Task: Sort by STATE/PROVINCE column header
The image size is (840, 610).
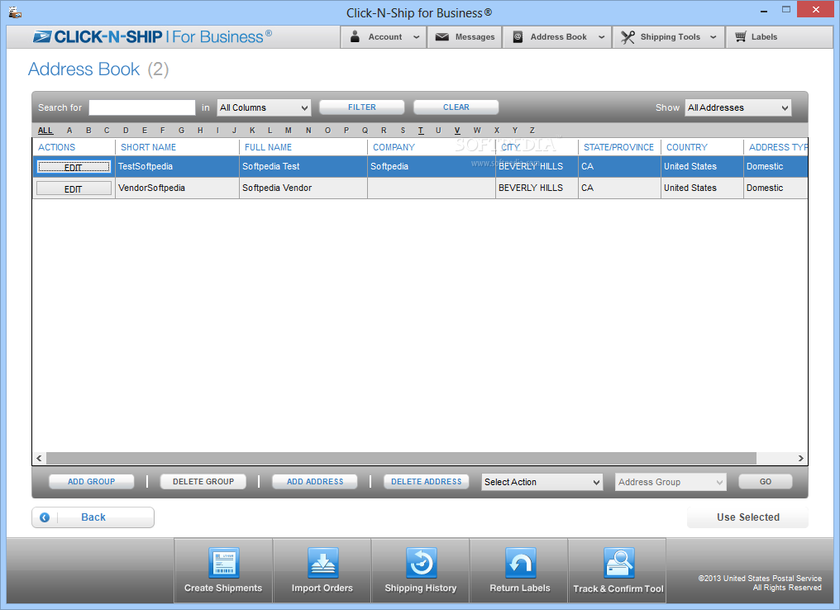Action: pyautogui.click(x=618, y=147)
